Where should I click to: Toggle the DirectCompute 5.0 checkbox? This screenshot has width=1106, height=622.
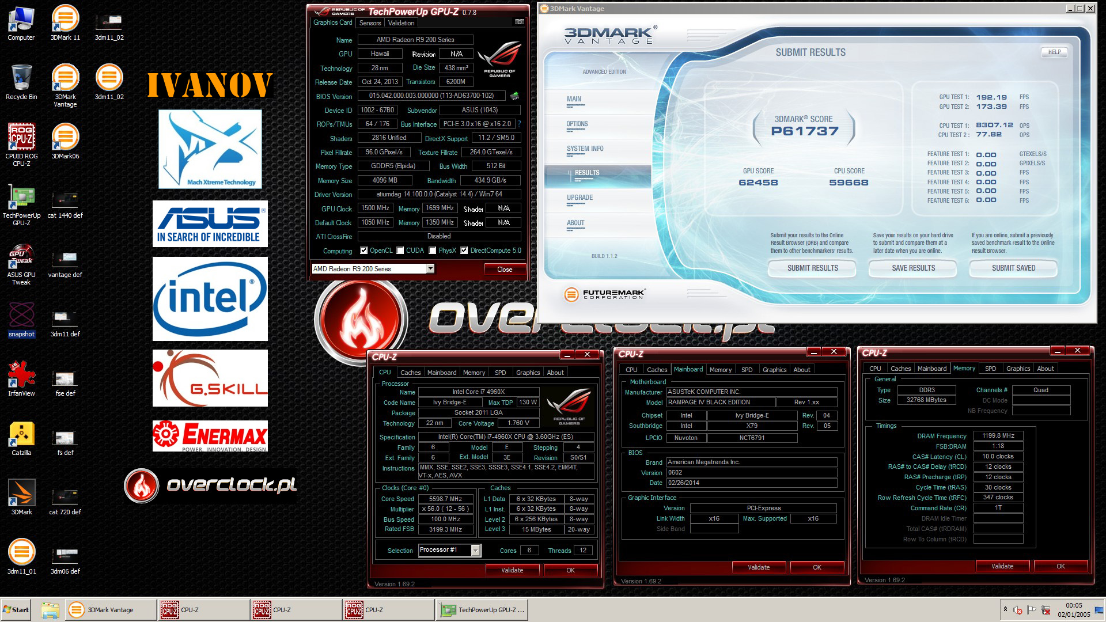pos(464,251)
